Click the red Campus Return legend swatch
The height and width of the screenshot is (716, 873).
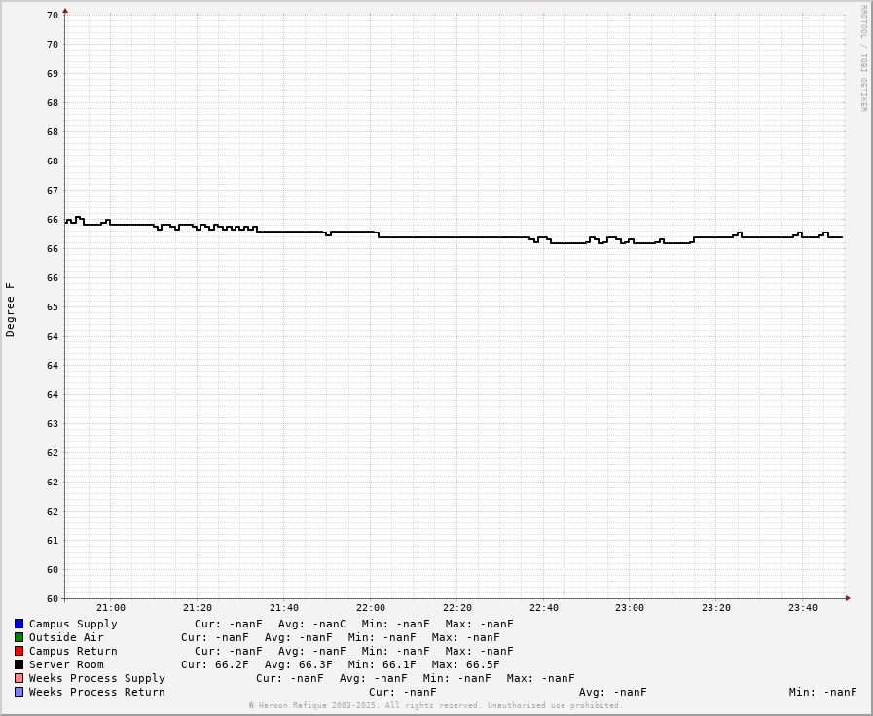(18, 651)
